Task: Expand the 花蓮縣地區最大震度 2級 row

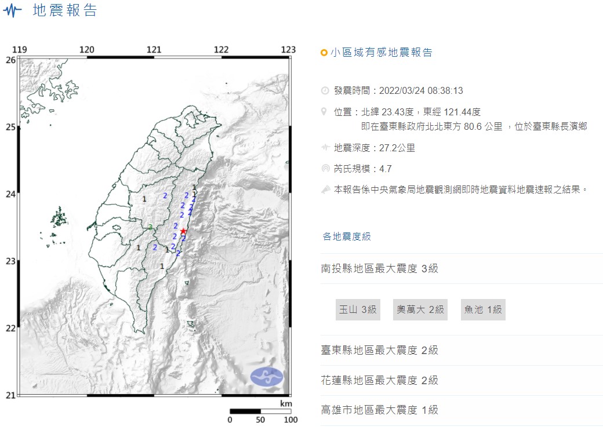Action: [462, 380]
